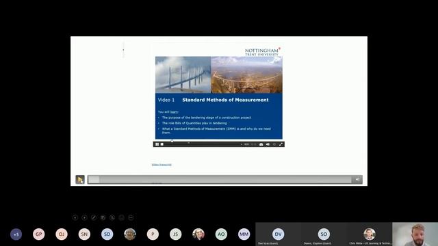Click the aerial viaduct photo on the right

click(246, 74)
